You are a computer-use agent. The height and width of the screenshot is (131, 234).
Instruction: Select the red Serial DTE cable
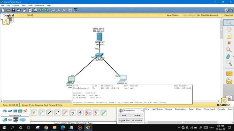[x=96, y=113]
